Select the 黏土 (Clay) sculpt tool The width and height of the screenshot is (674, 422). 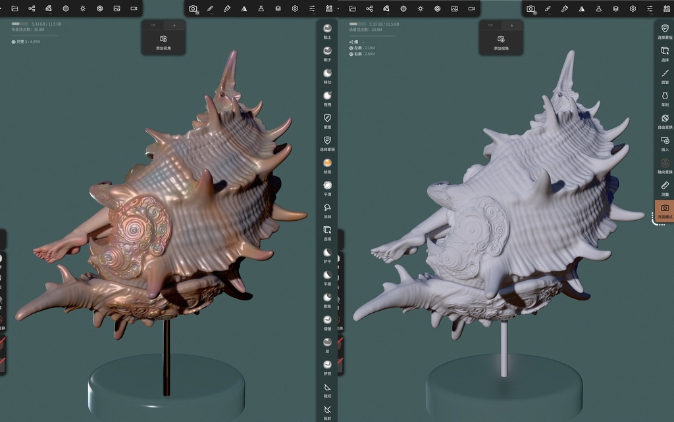click(327, 29)
